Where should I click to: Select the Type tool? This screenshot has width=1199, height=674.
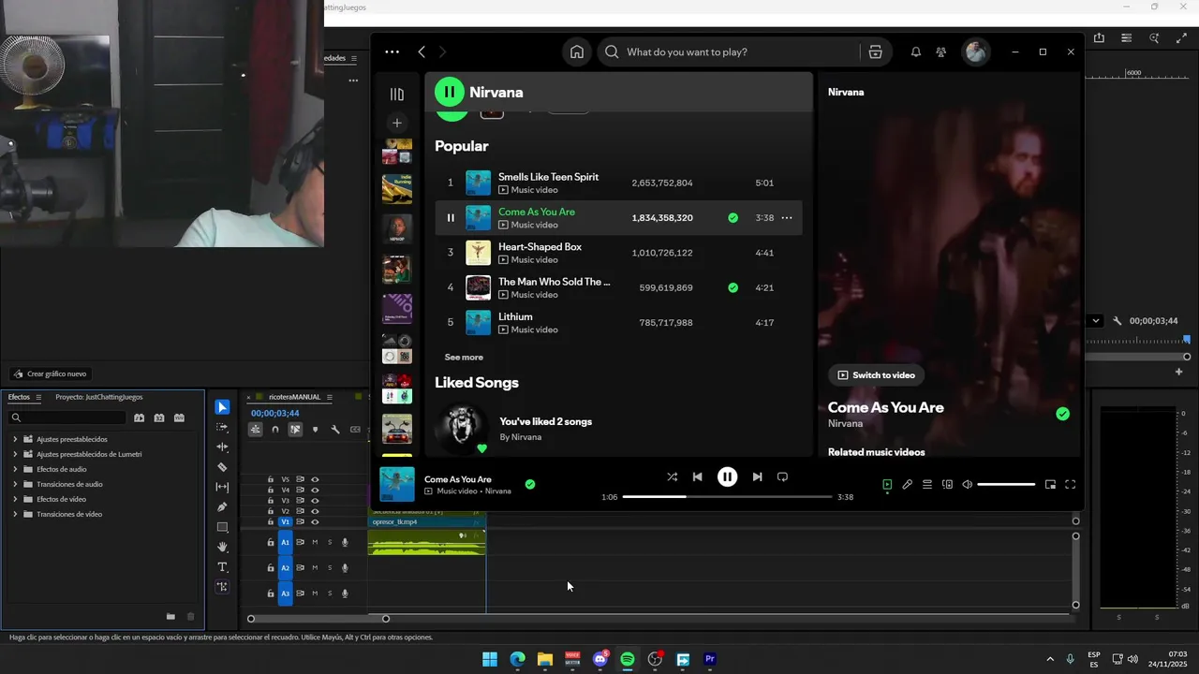[222, 567]
